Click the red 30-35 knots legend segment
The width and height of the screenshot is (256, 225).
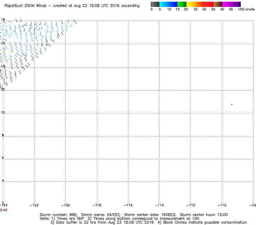[x=209, y=4]
